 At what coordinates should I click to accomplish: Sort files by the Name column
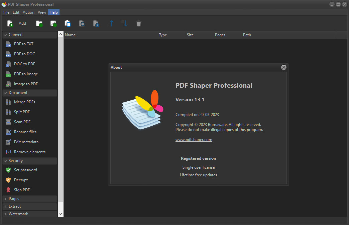tap(111, 35)
